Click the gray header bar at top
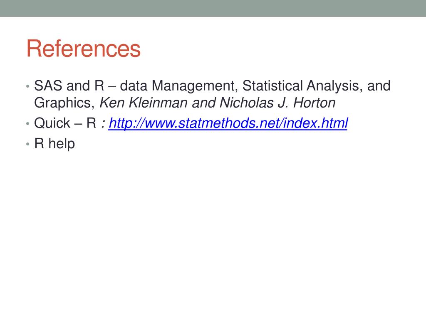This screenshot has height=319, width=426. (x=213, y=8)
